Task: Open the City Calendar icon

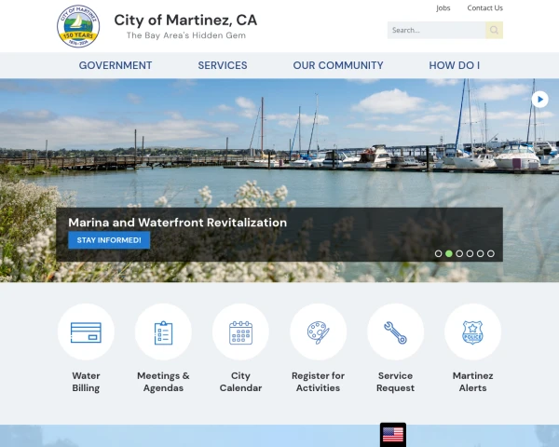Action: point(240,332)
